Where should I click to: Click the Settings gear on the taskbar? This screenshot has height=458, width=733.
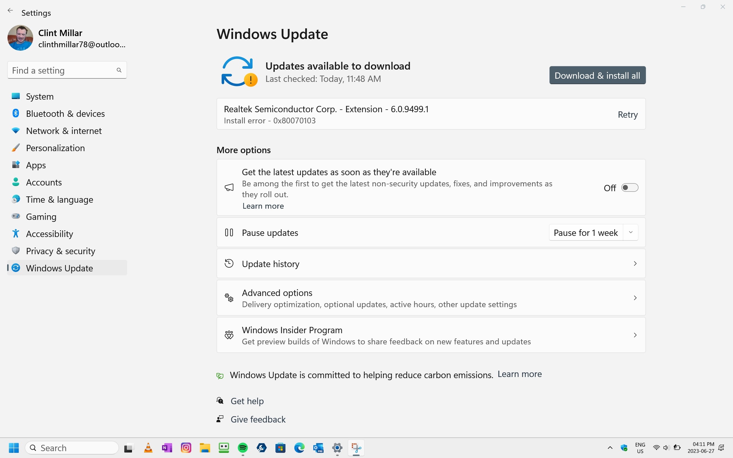point(337,447)
